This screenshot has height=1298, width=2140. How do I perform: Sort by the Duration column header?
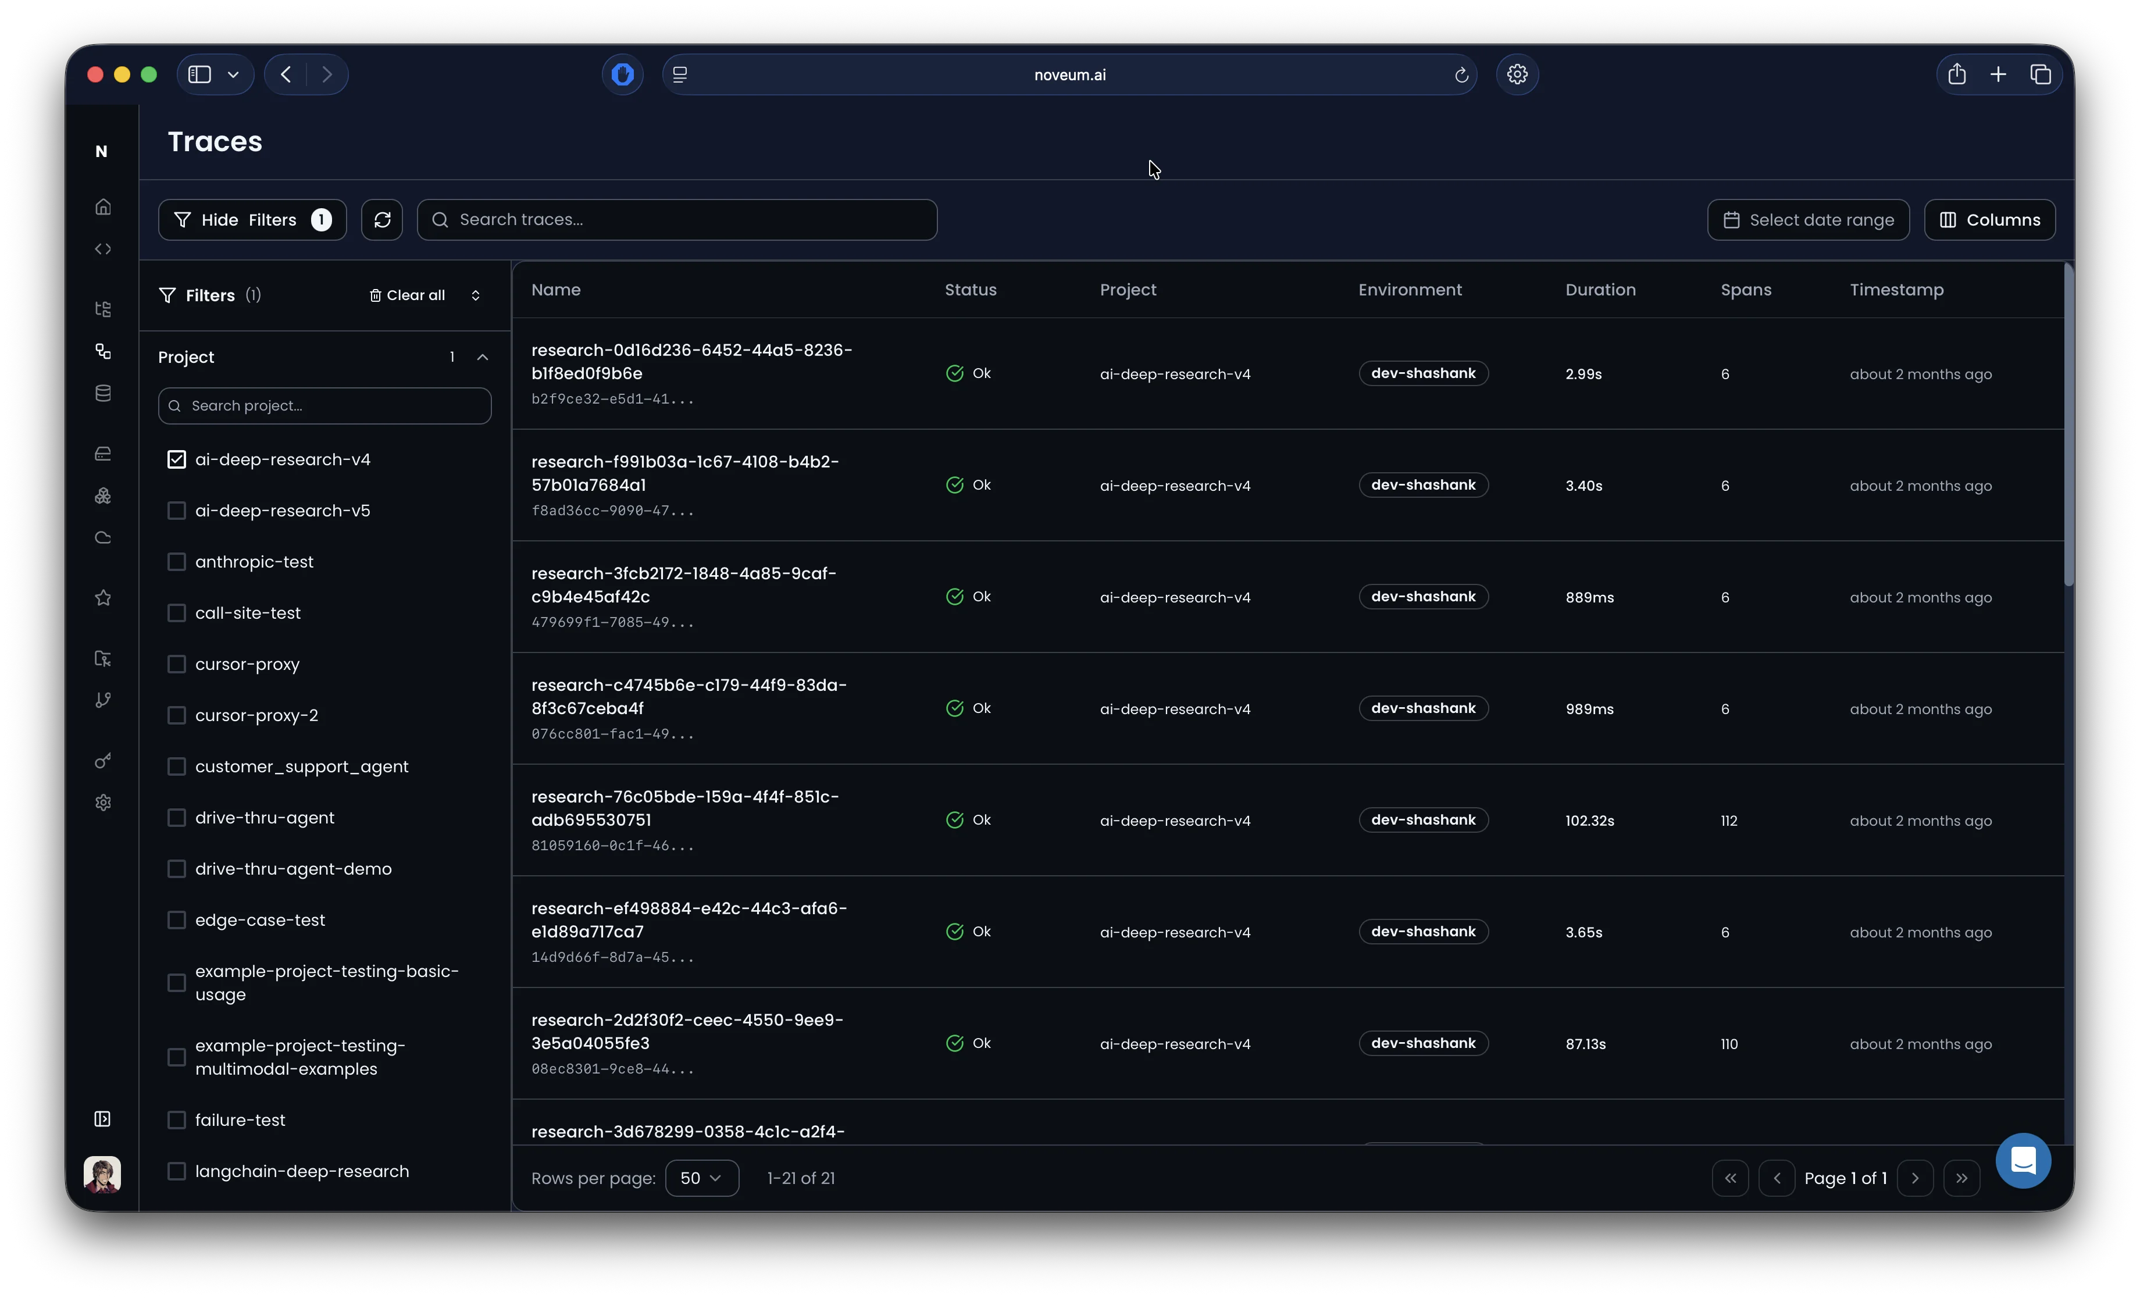point(1600,290)
